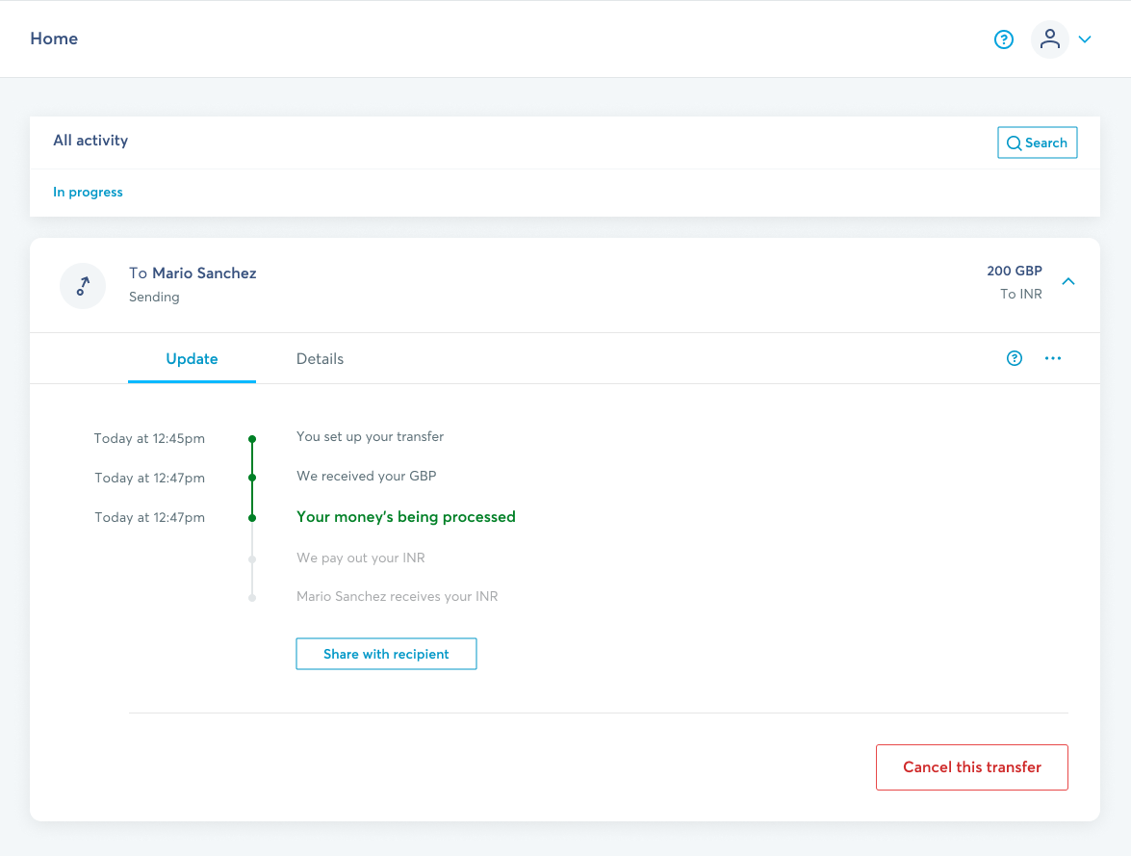Expand the account menu chevron beside the avatar
1131x856 pixels.
[x=1085, y=39]
